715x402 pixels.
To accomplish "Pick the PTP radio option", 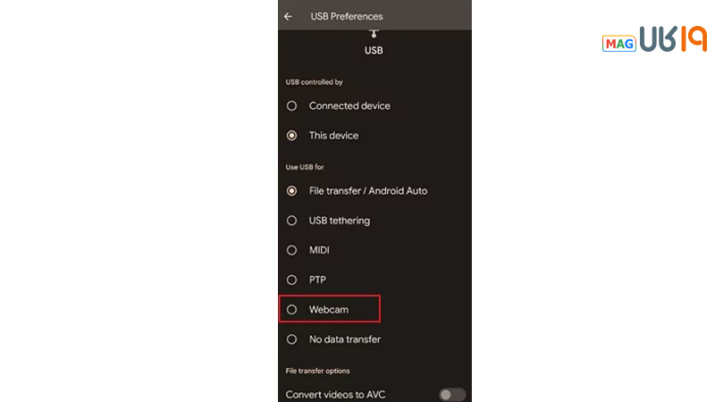I will [291, 280].
